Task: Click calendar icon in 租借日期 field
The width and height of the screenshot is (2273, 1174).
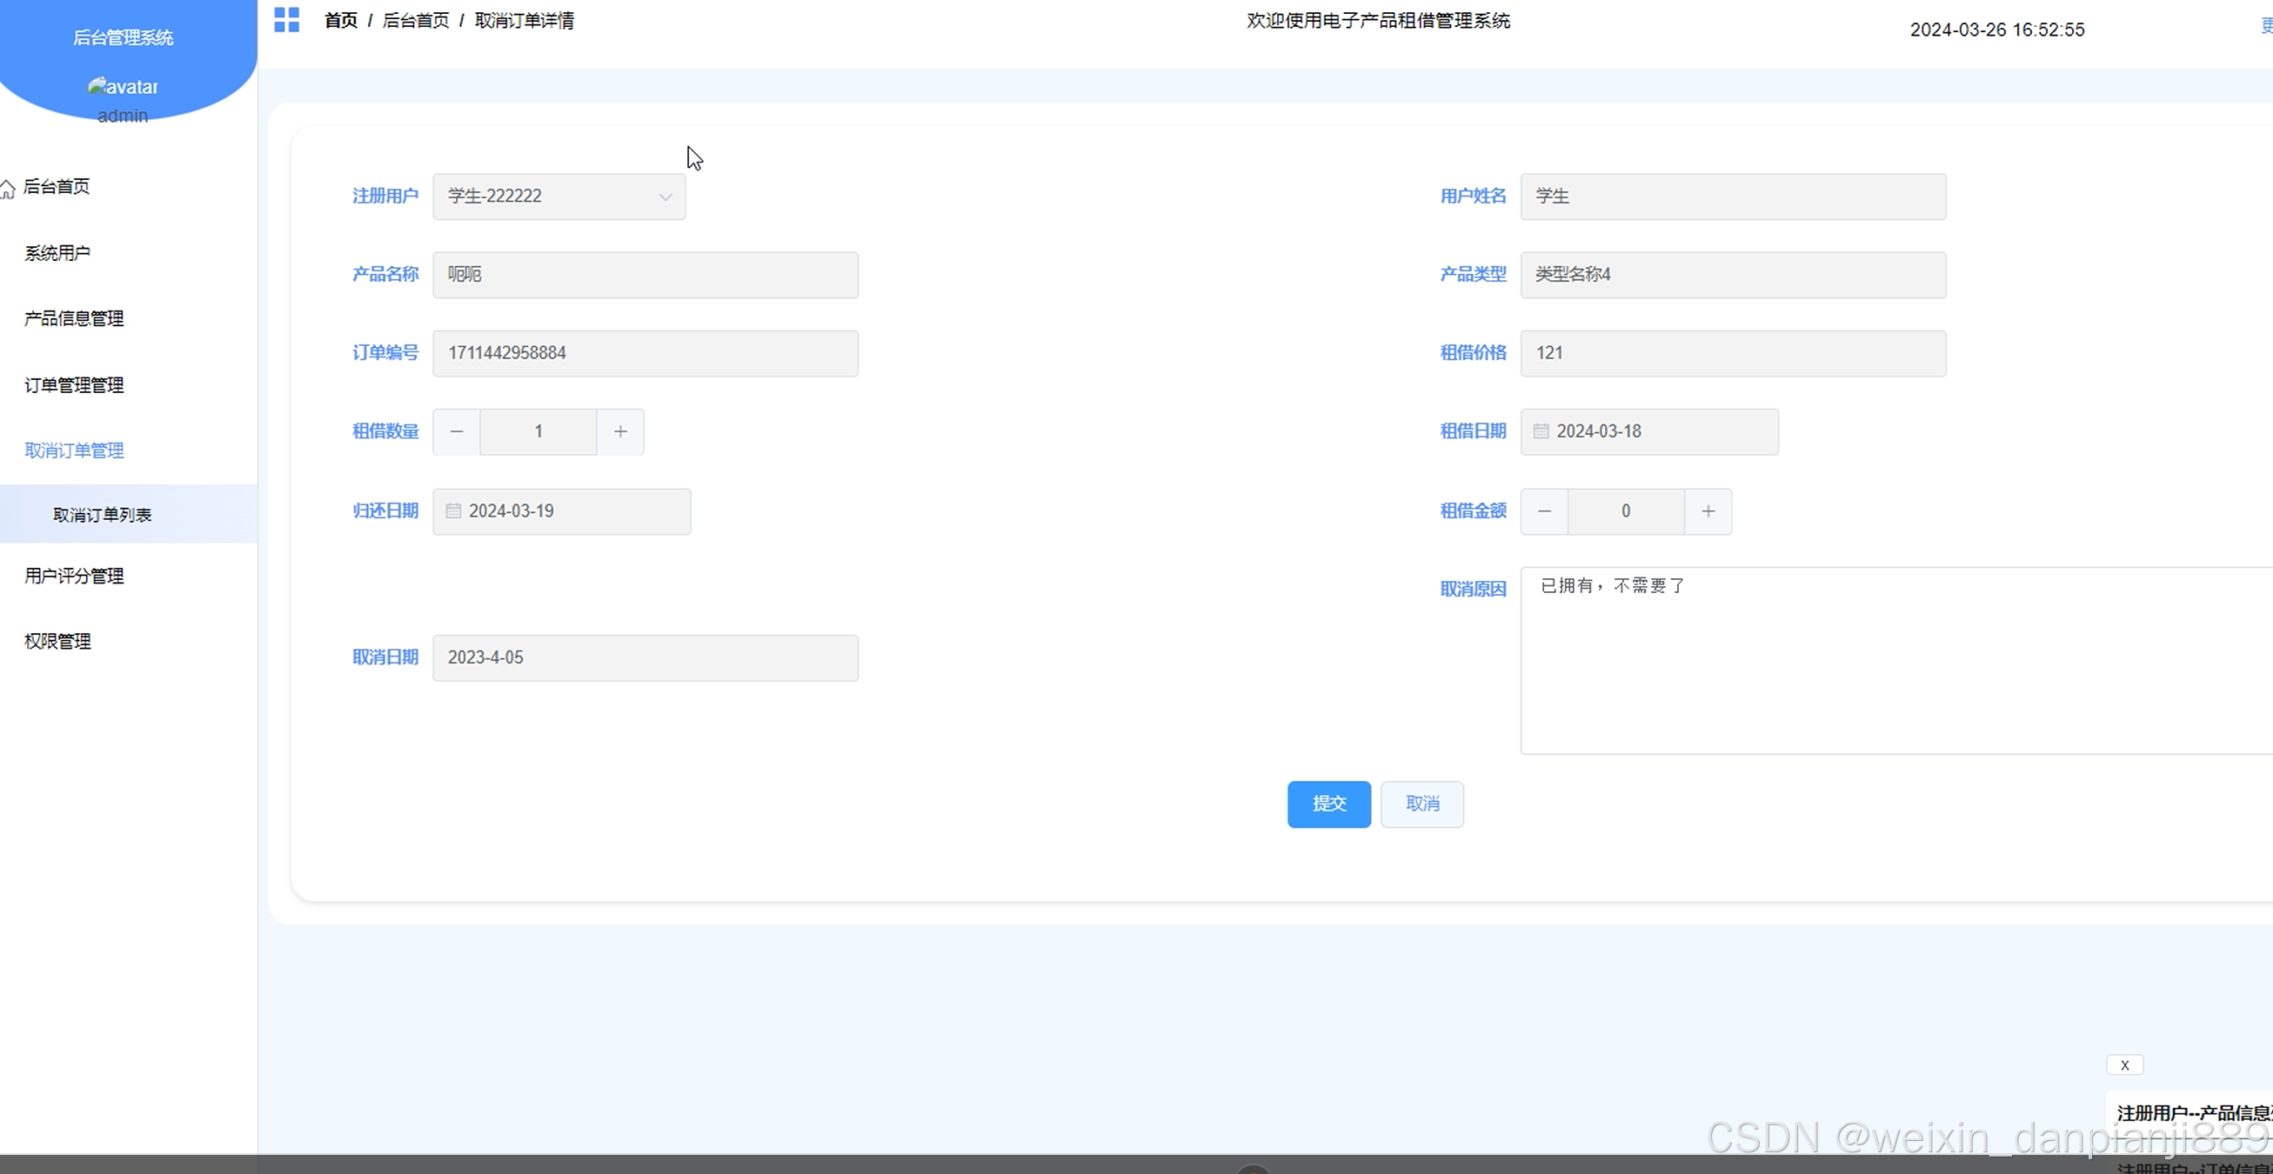Action: 1541,431
